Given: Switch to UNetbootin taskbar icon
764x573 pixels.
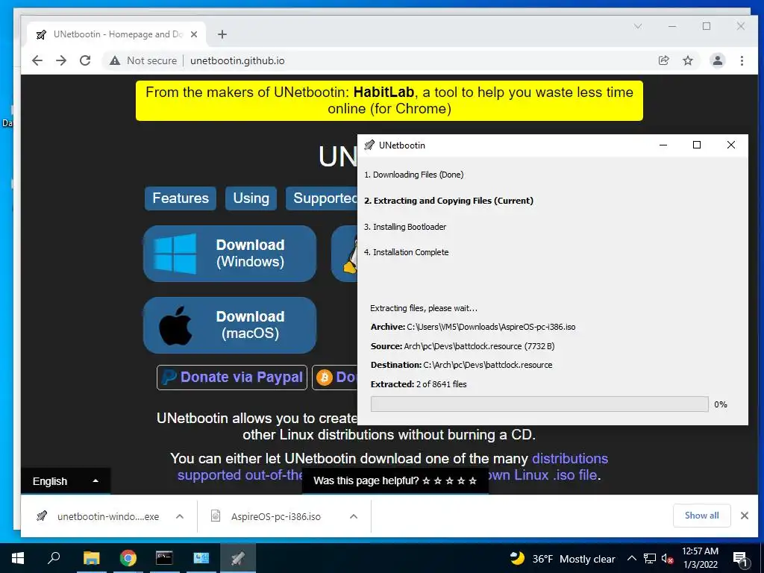Looking at the screenshot, I should tap(238, 558).
